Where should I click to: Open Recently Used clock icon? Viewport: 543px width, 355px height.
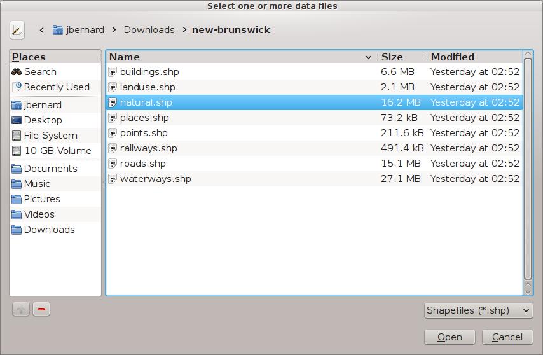17,87
